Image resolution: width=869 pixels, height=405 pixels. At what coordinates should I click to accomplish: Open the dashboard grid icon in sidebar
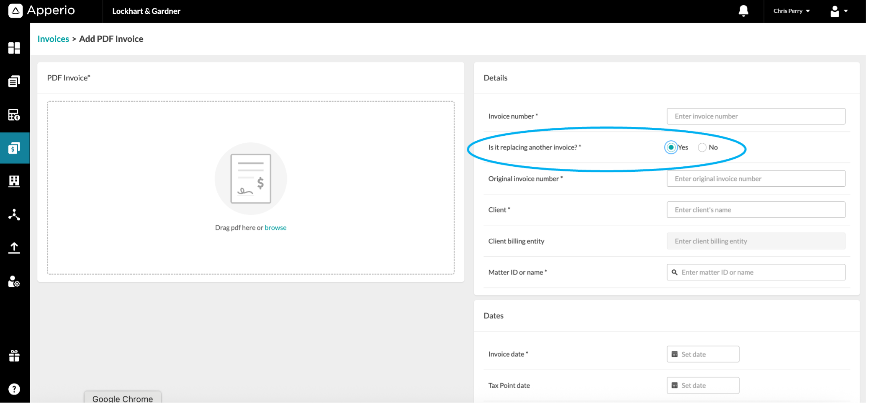[x=14, y=48]
